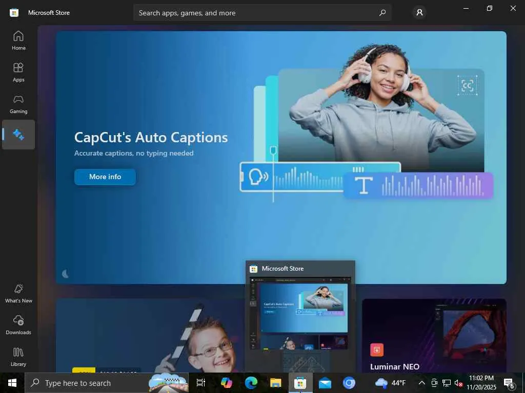Click Accurate captions, no typing needed subtitle

coord(134,153)
